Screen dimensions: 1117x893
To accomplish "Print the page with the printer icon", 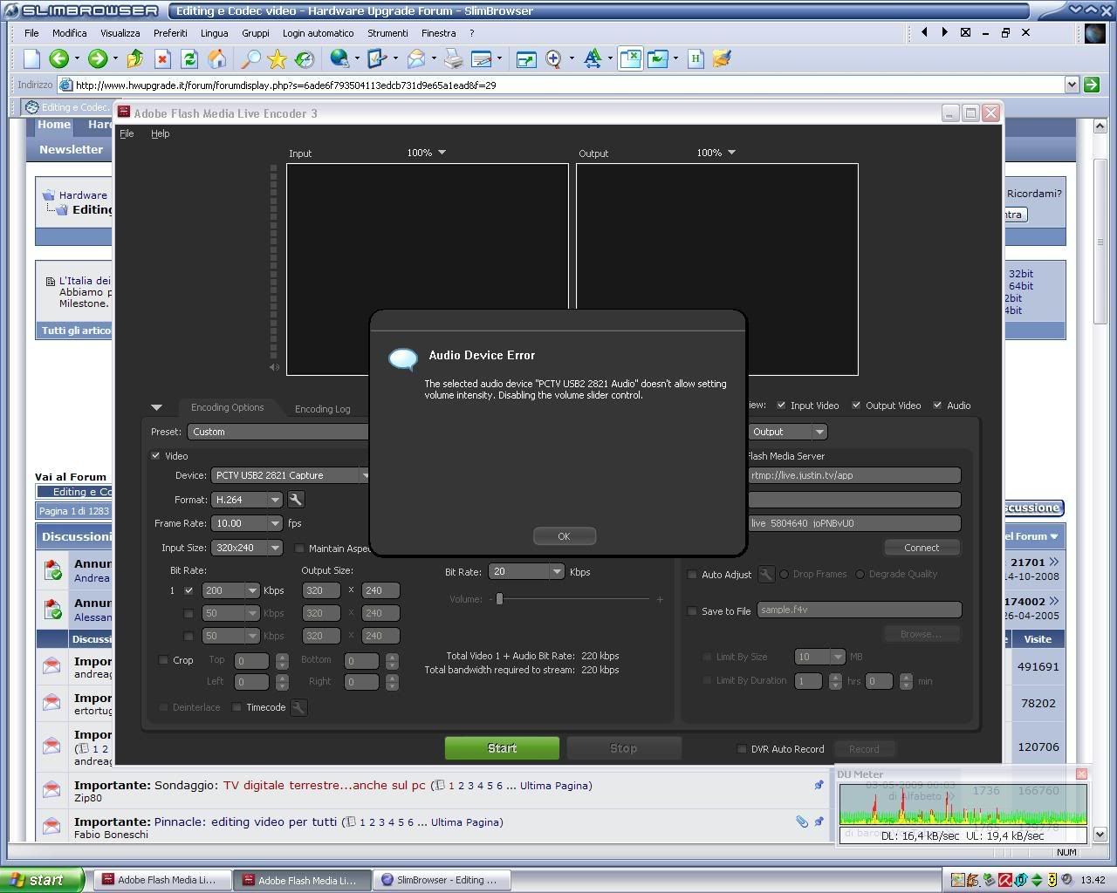I will [453, 58].
